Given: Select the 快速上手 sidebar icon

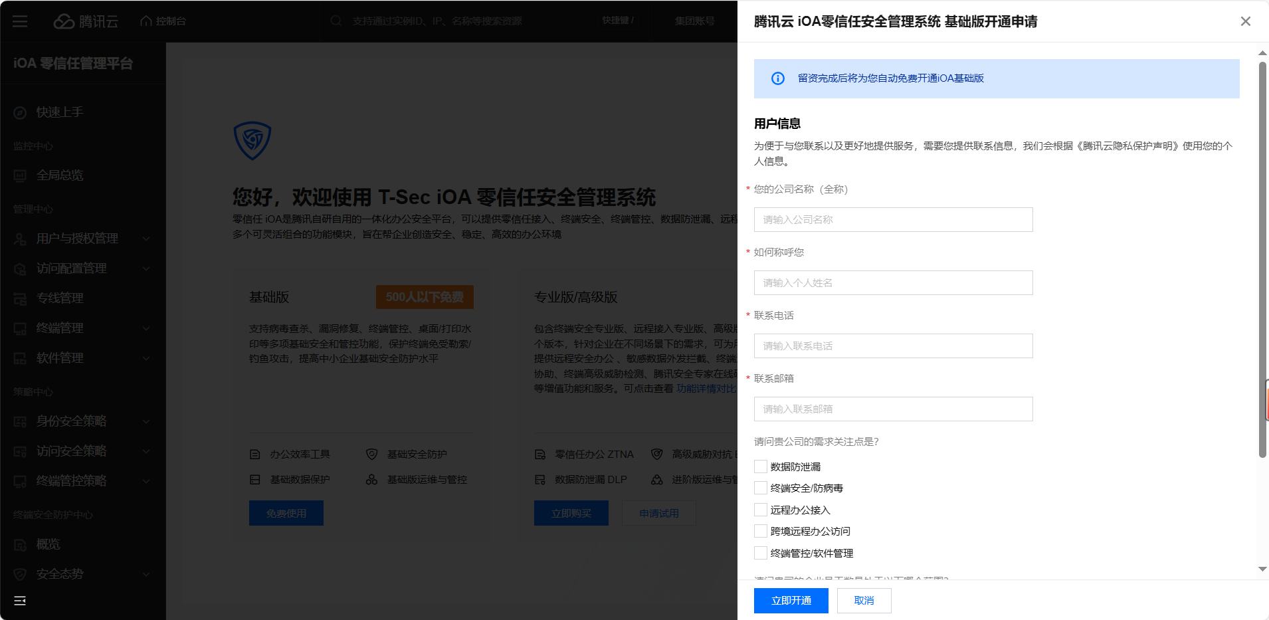Looking at the screenshot, I should (x=19, y=112).
